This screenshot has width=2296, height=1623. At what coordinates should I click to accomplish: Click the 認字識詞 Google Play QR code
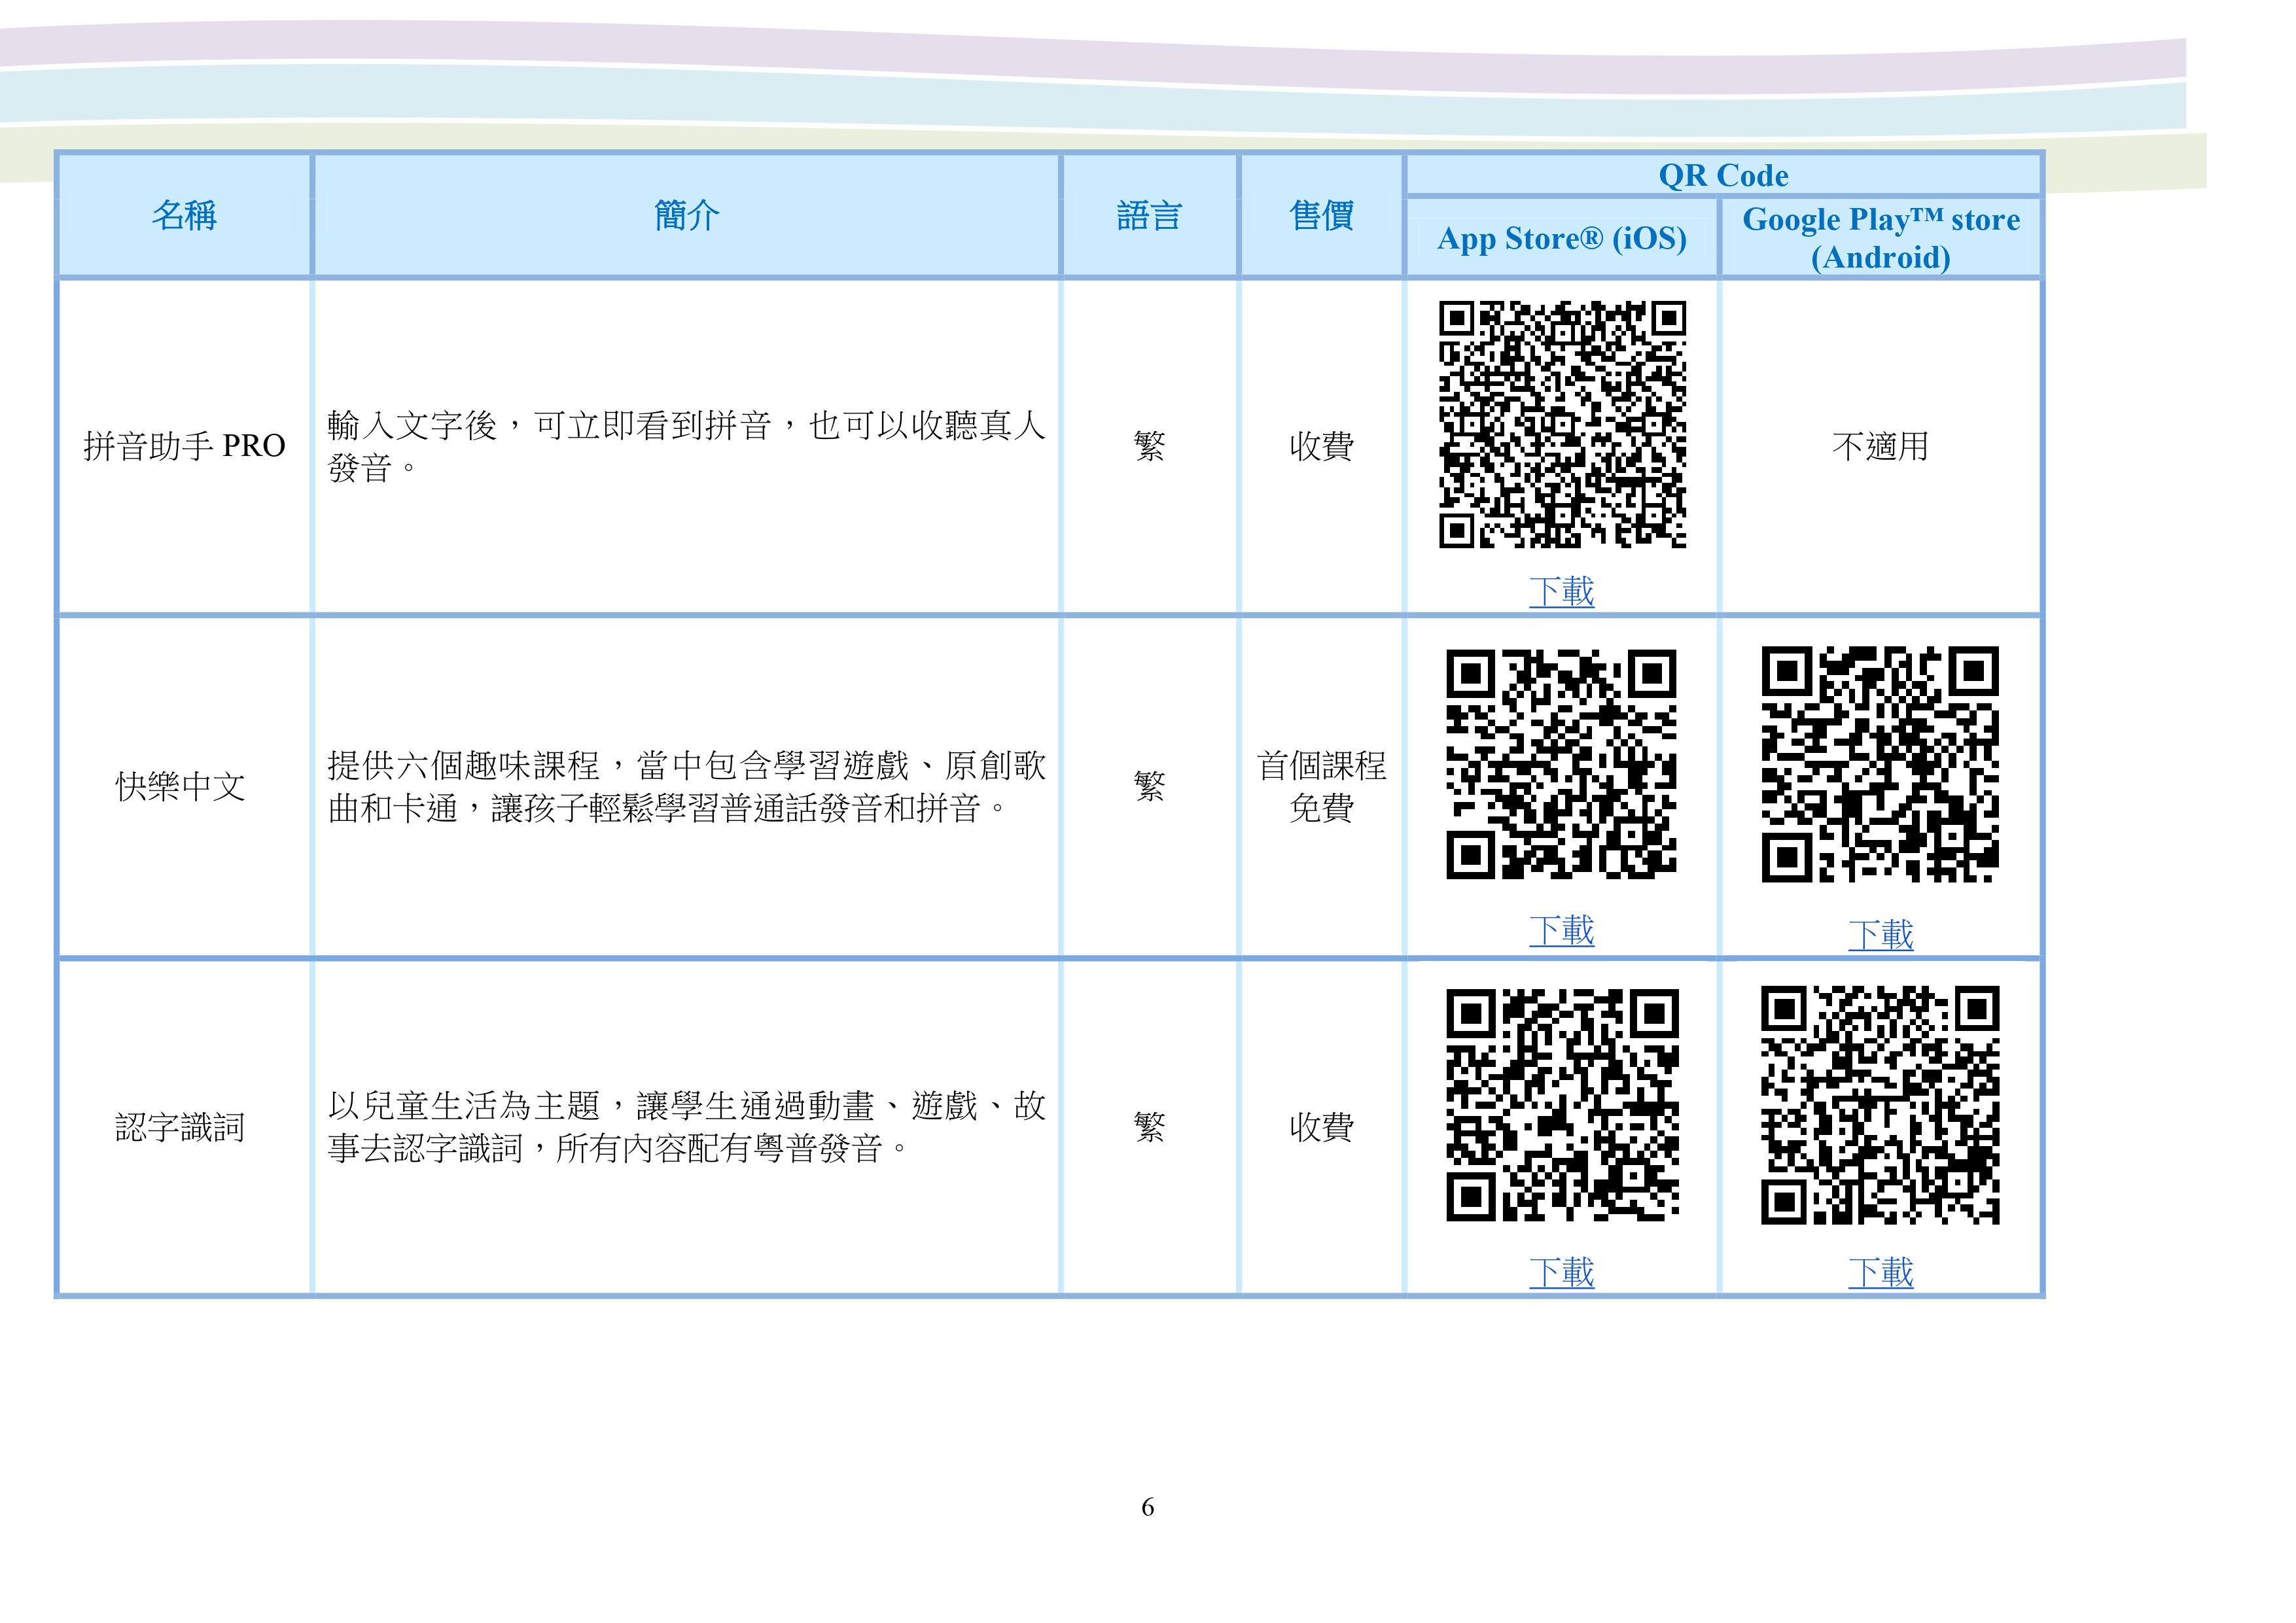[1880, 1105]
